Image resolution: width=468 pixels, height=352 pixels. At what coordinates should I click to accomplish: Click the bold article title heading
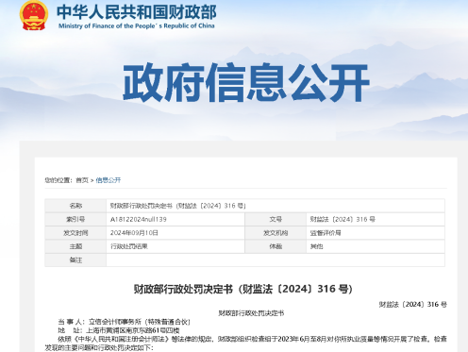tap(243, 289)
